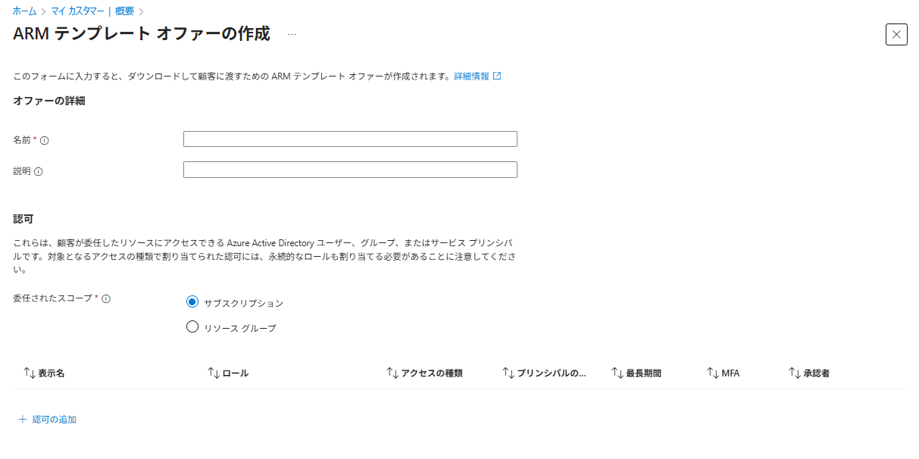Screen dimensions: 919x459
Task: Sort by 承認者 column
Action: tap(809, 373)
